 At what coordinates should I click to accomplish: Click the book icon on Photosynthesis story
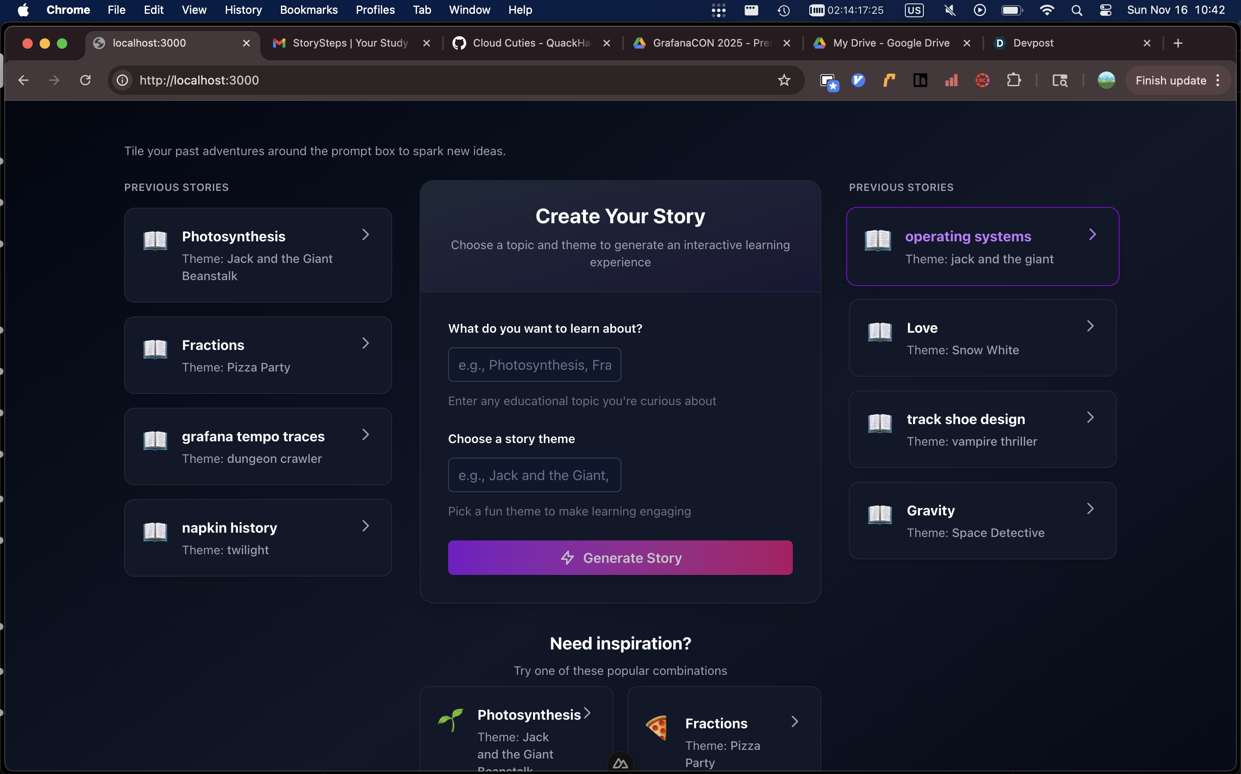coord(155,240)
